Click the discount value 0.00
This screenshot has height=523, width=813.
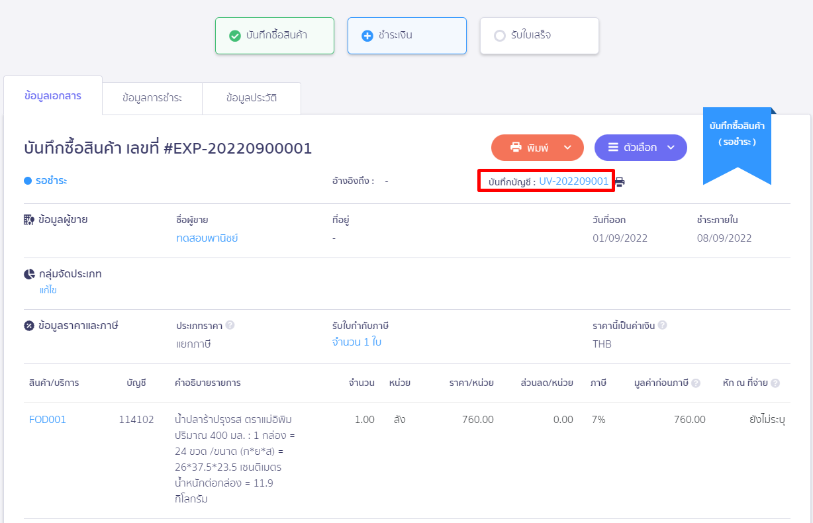563,420
